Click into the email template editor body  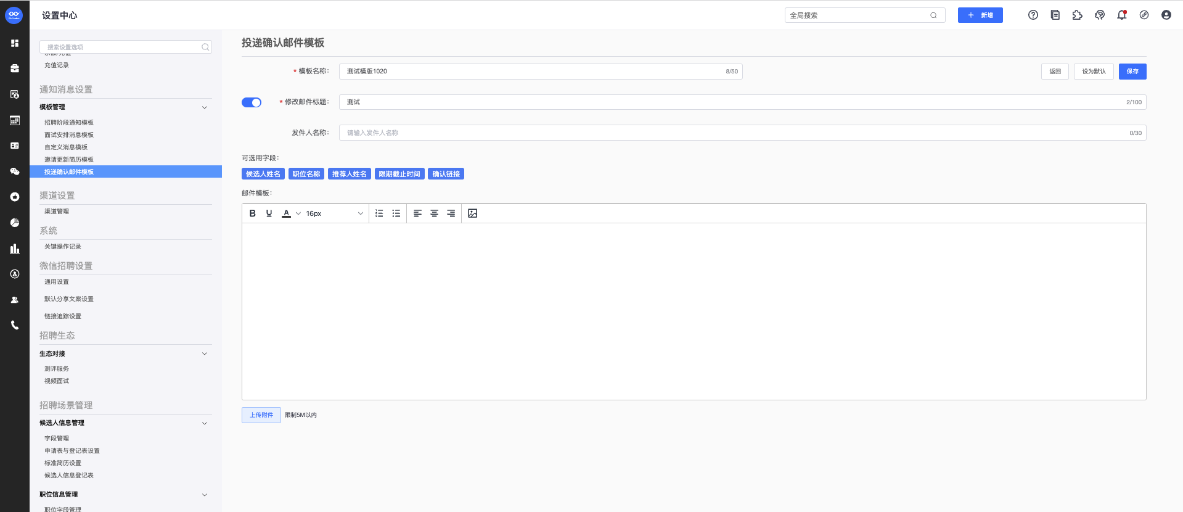pyautogui.click(x=694, y=311)
